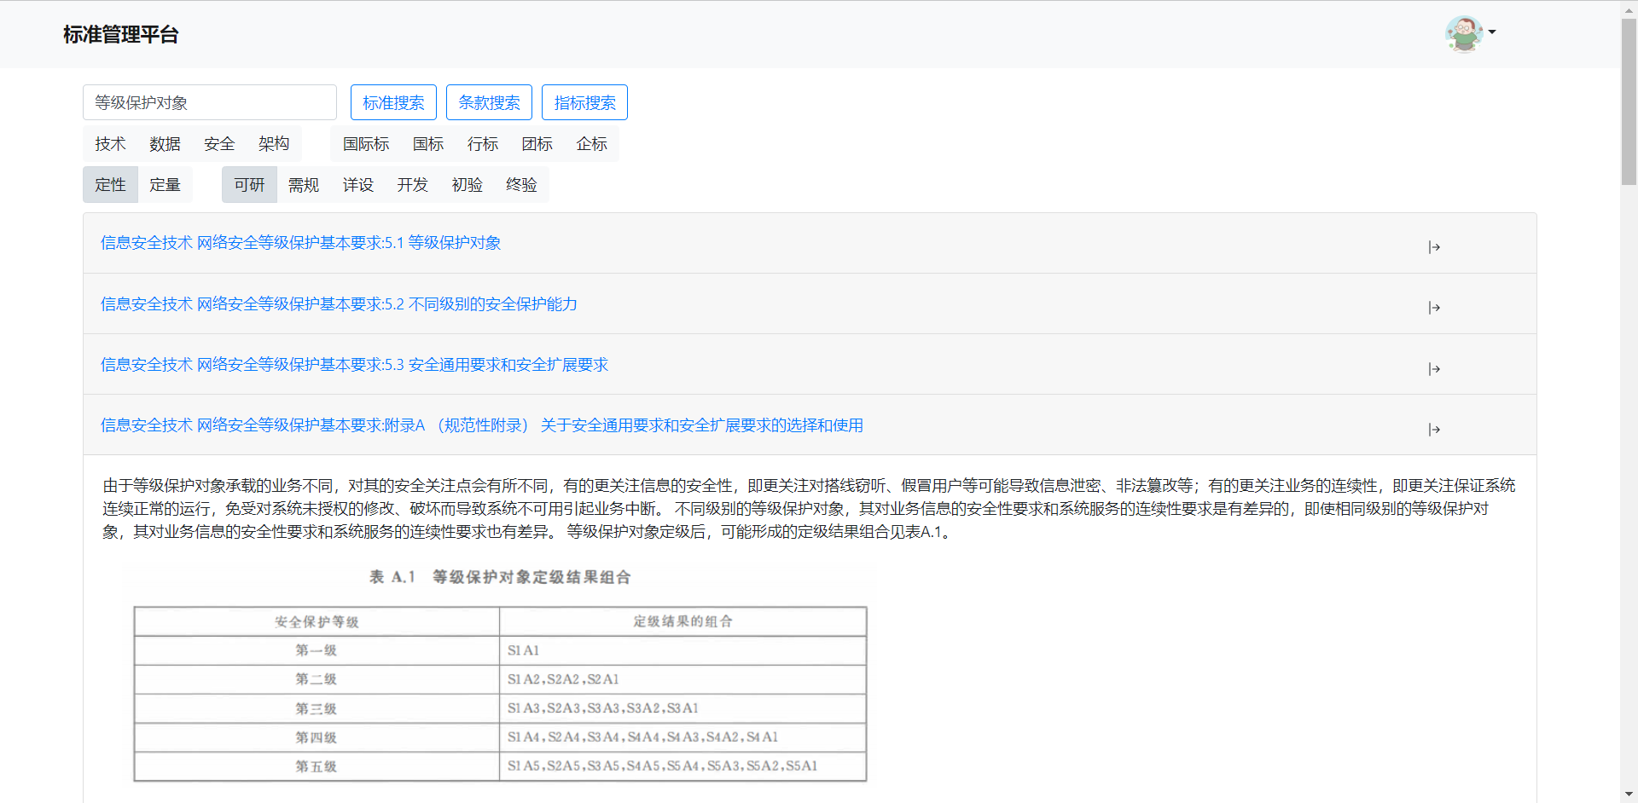This screenshot has width=1638, height=803.
Task: Toggle the 定量 filter
Action: (165, 185)
